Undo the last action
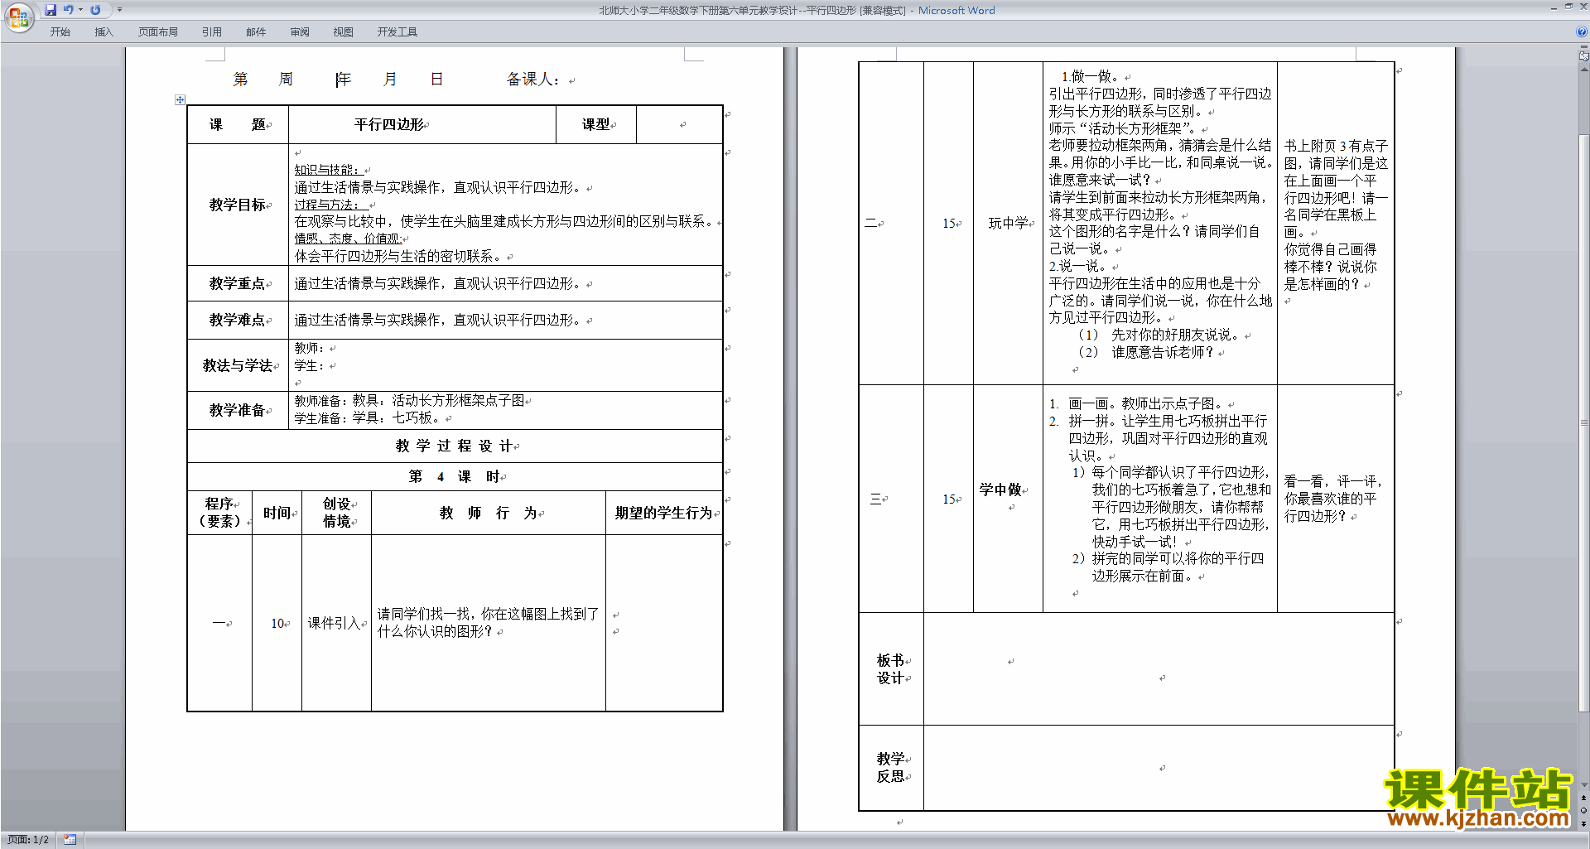Screen dimensions: 1590x849 pyautogui.click(x=68, y=10)
